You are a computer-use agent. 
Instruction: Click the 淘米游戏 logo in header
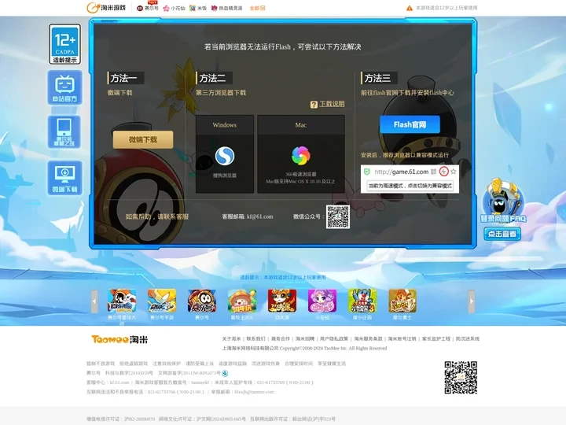tap(106, 8)
